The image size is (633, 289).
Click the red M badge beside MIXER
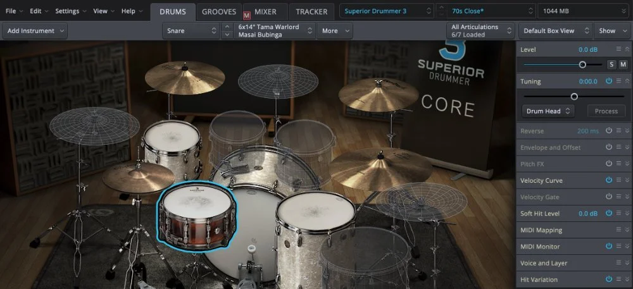247,15
